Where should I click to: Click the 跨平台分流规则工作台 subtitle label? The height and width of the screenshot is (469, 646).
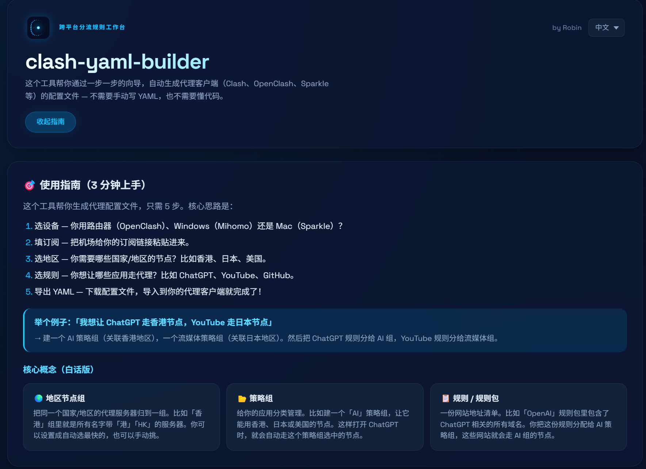click(x=92, y=27)
